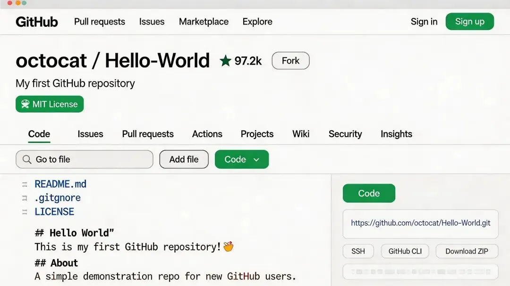Screen dimensions: 510x286
Task: Open the Actions tab
Action: pyautogui.click(x=207, y=134)
